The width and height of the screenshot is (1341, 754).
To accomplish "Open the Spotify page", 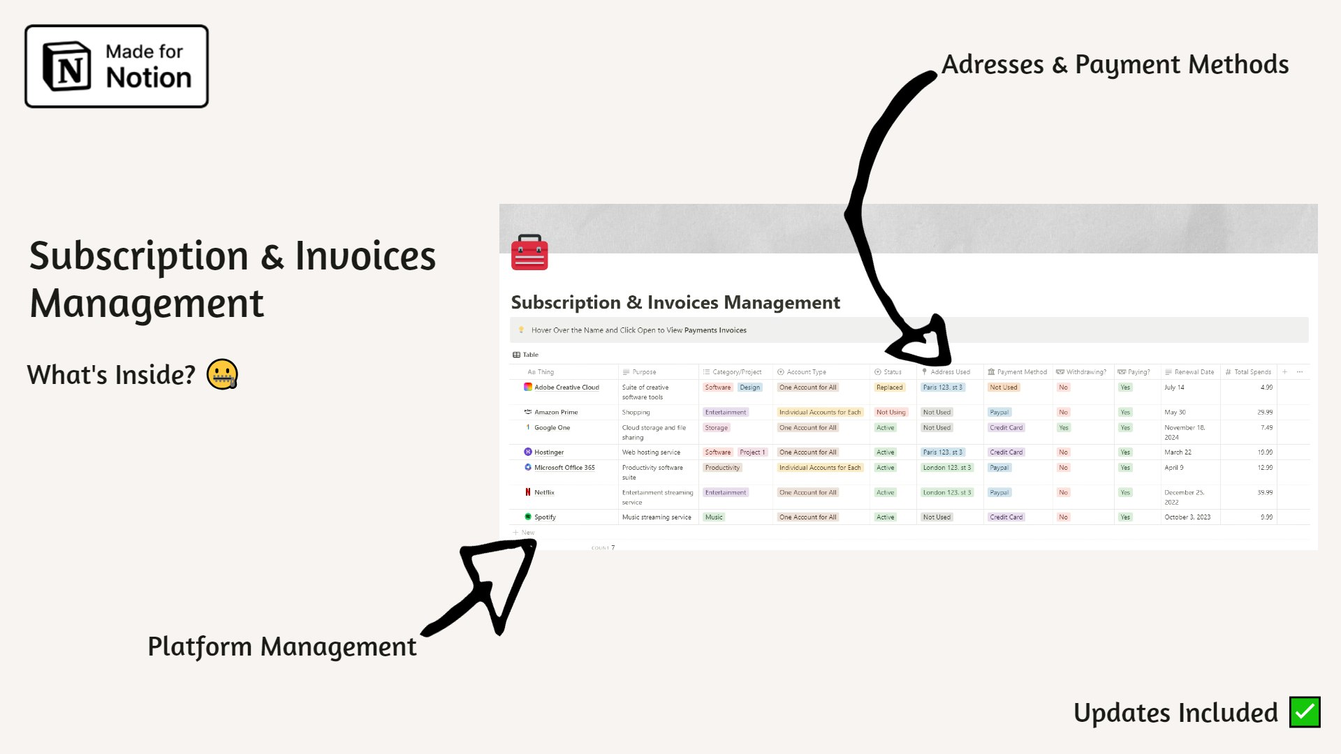I will 545,517.
